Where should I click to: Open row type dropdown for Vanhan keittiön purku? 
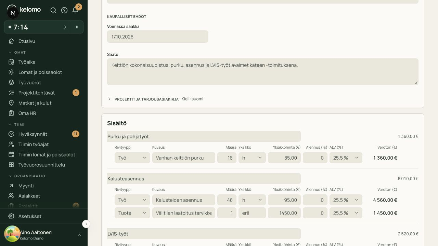(x=132, y=158)
